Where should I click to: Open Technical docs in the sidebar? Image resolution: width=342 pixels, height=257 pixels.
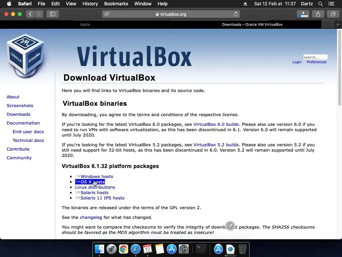click(28, 141)
